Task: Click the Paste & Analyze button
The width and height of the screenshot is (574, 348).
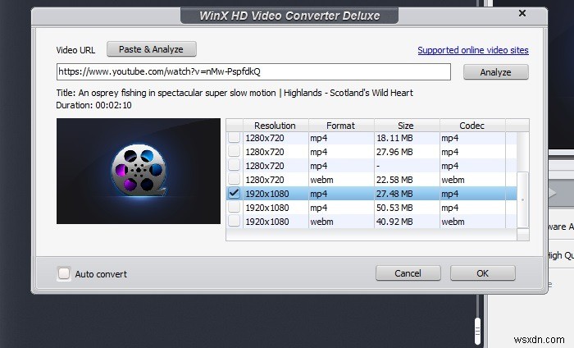Action: pyautogui.click(x=152, y=49)
